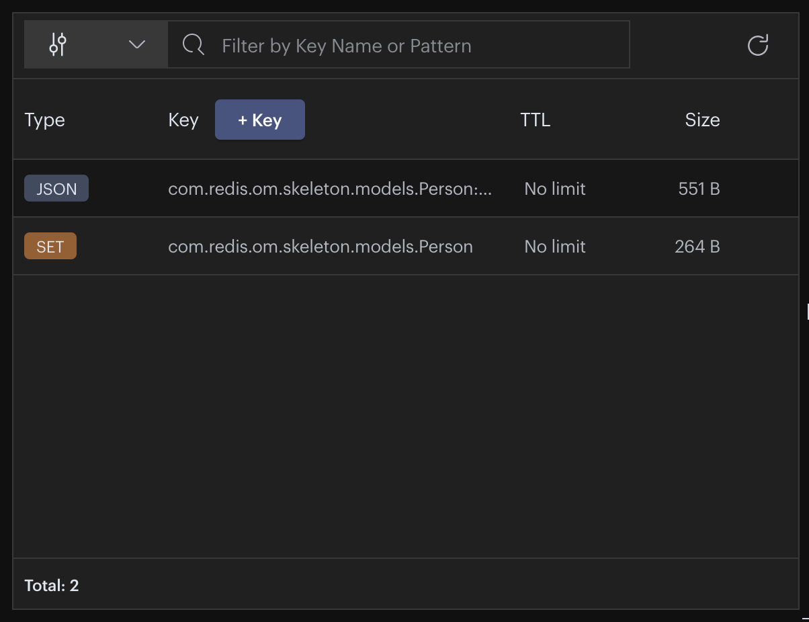Sort keys by the Type column
Viewport: 809px width, 622px height.
[44, 120]
